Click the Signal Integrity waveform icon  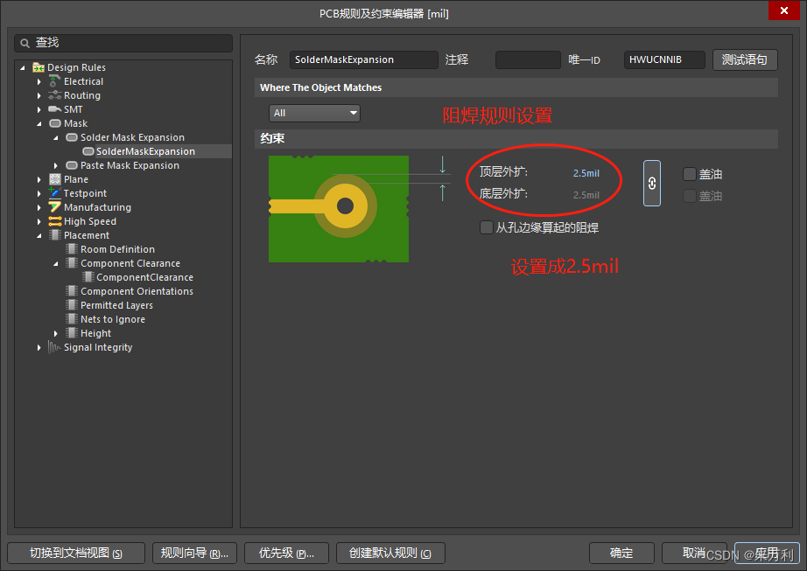pyautogui.click(x=55, y=347)
